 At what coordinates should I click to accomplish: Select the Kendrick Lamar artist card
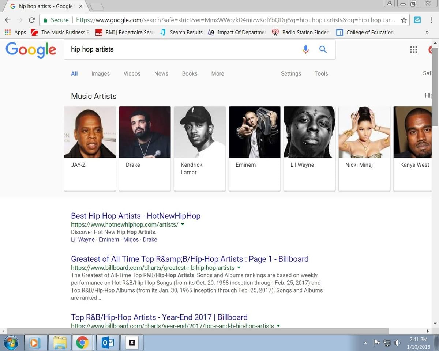point(200,148)
